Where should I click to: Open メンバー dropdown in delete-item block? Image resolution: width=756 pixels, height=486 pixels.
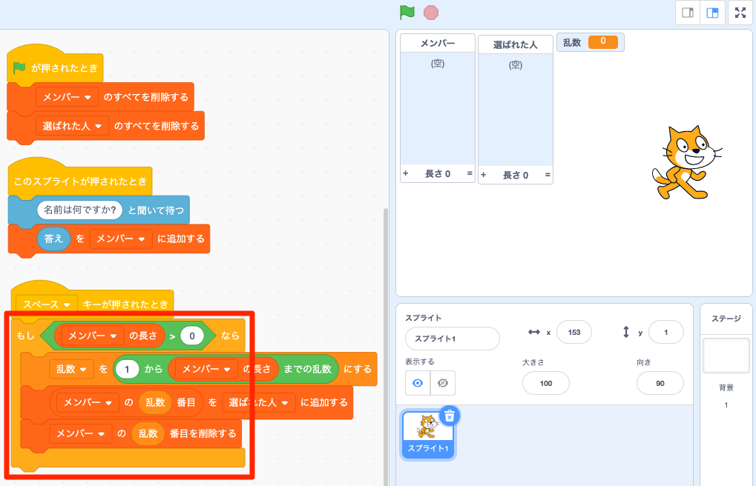[x=81, y=433]
